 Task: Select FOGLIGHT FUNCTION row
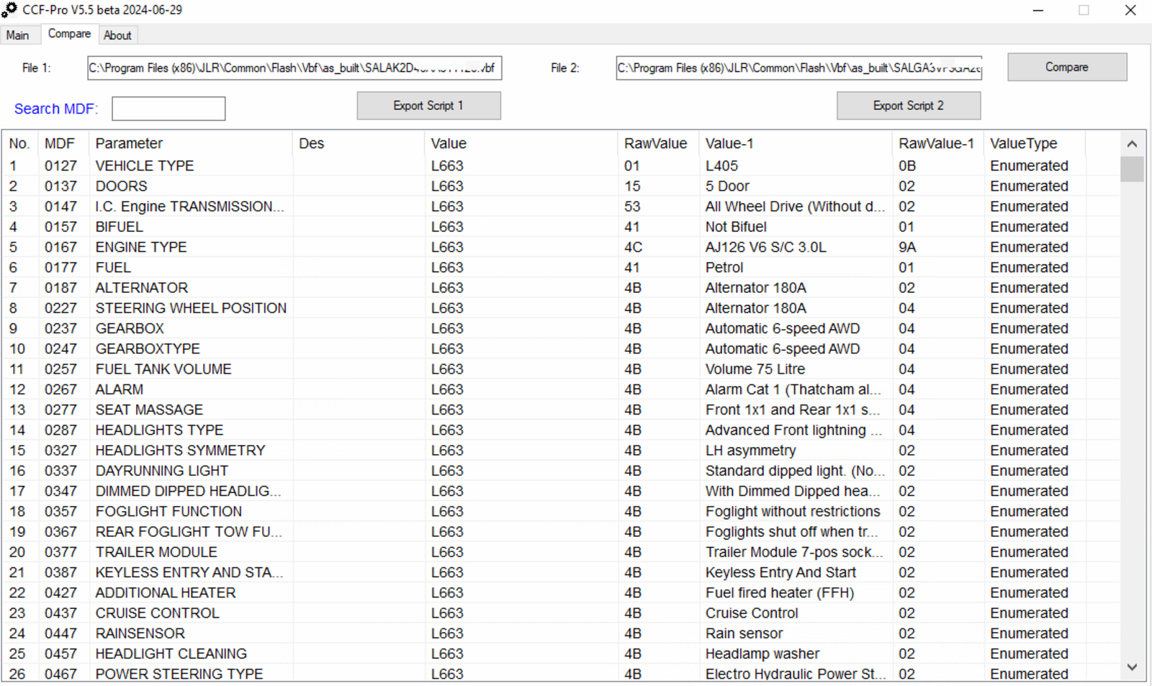coord(560,511)
